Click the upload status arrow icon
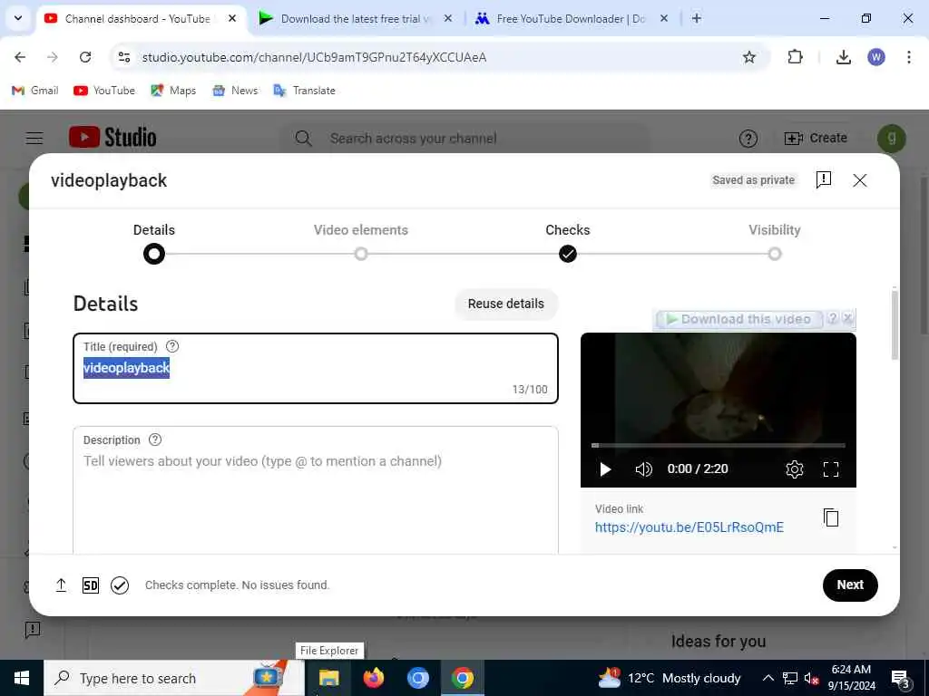929x696 pixels. (61, 585)
